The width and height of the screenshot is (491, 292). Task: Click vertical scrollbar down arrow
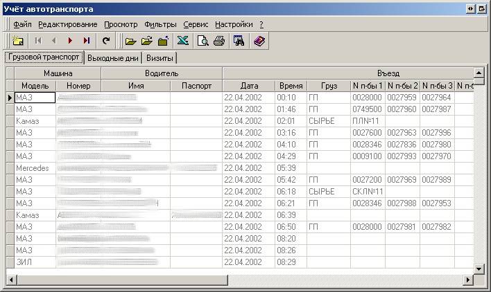tap(479, 268)
